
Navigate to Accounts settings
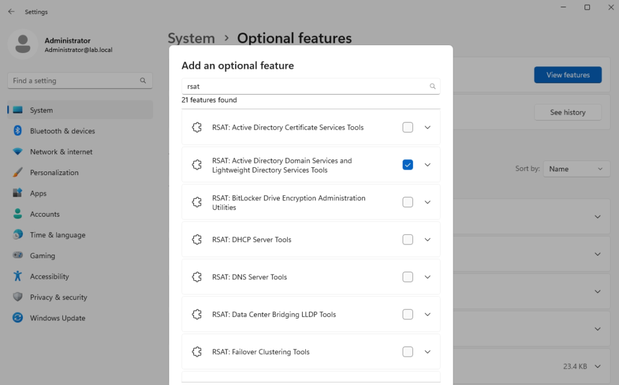[80, 214]
